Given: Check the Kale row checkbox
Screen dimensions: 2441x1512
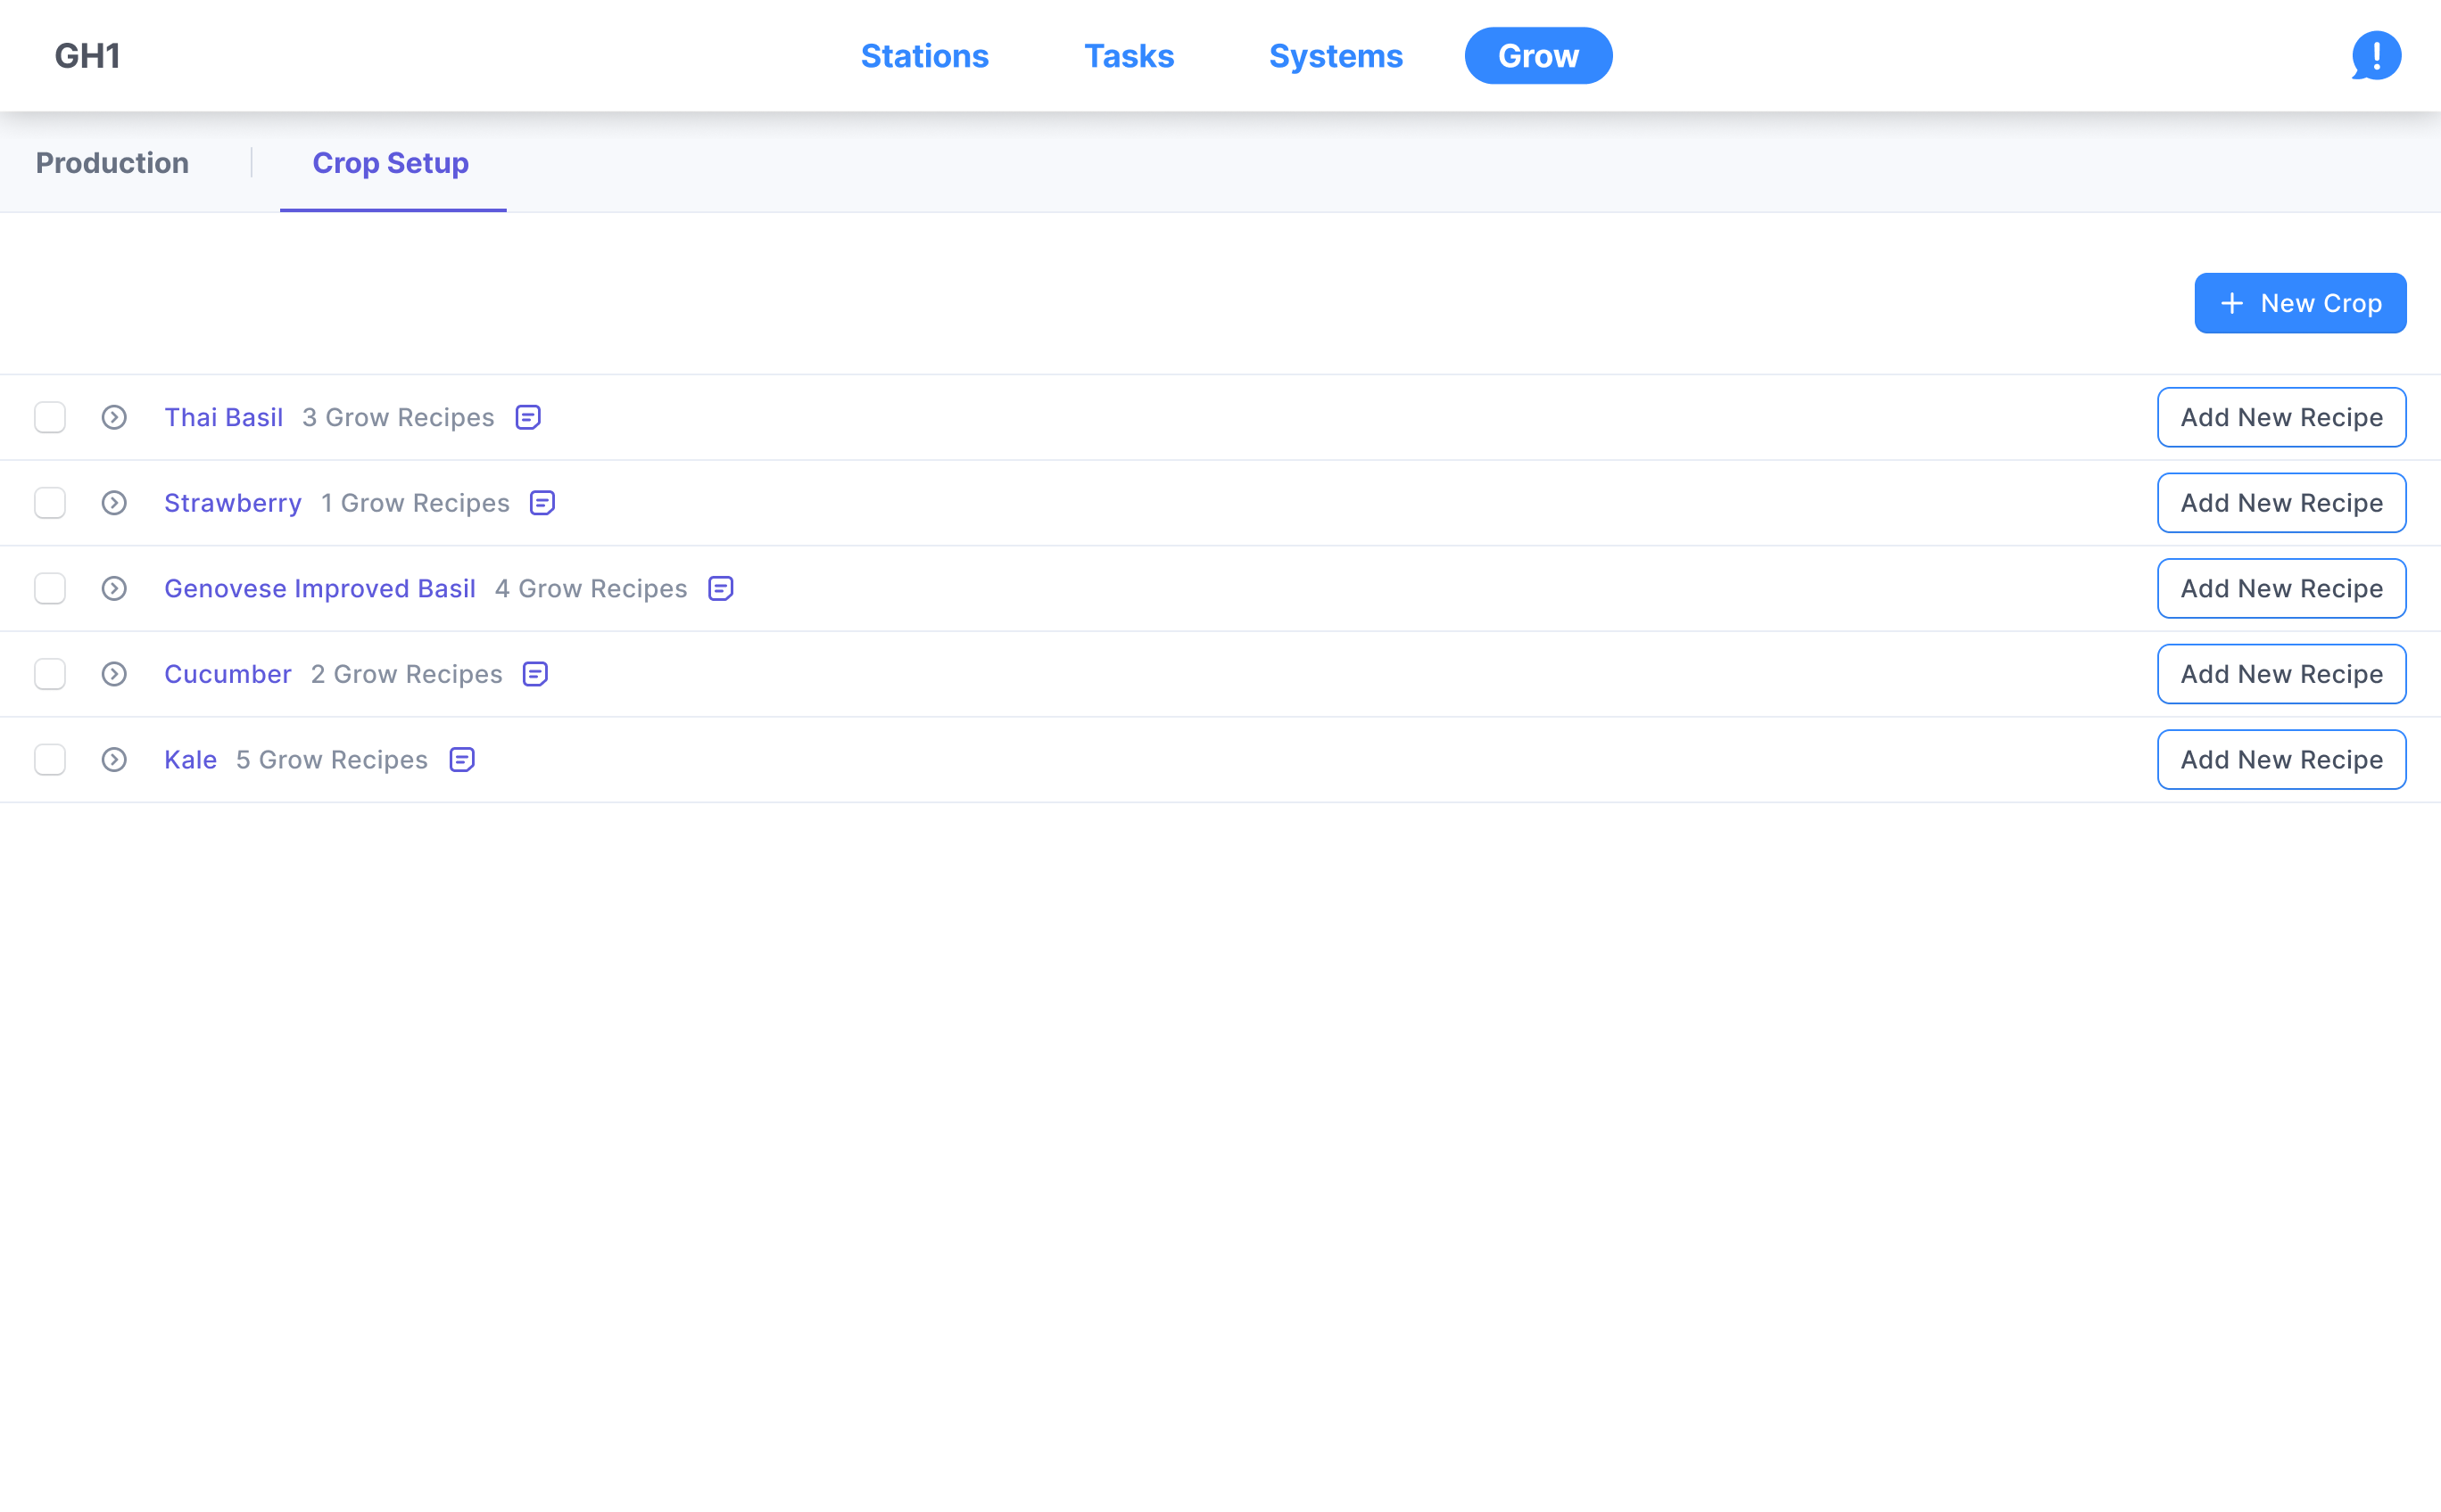Looking at the screenshot, I should 50,760.
